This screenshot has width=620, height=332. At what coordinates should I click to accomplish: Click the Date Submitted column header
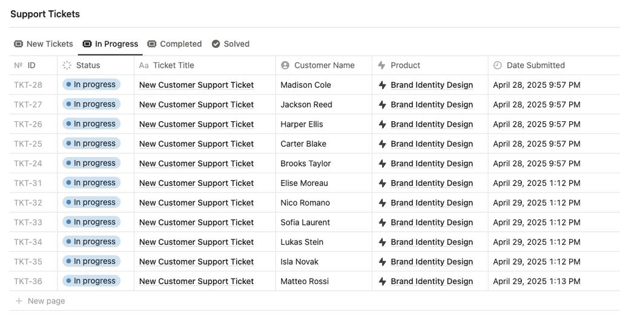pos(553,65)
